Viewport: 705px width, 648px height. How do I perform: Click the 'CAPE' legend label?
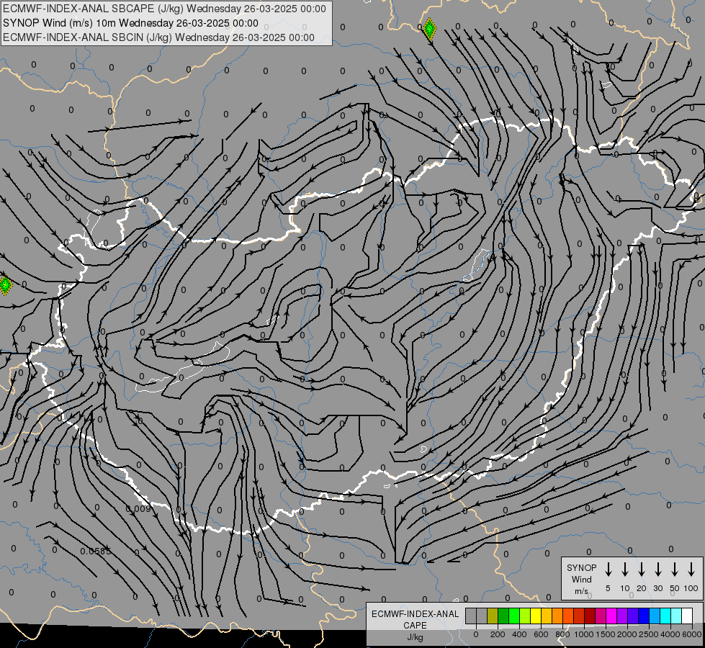(415, 625)
